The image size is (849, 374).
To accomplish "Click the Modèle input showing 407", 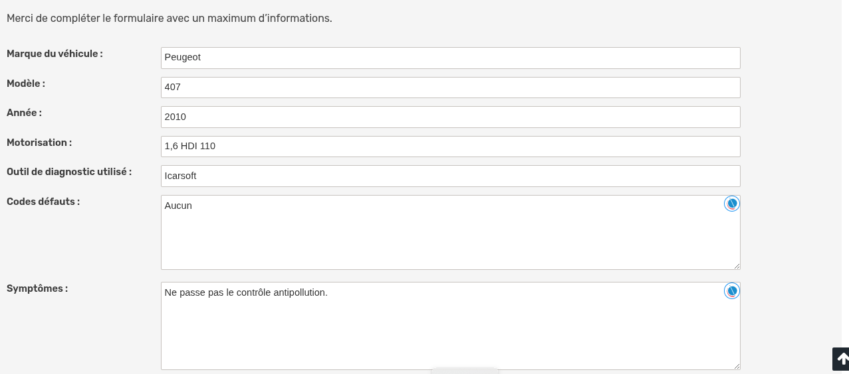I will [451, 88].
